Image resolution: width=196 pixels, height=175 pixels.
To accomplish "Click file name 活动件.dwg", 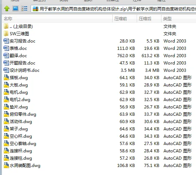I will tap(21, 122).
